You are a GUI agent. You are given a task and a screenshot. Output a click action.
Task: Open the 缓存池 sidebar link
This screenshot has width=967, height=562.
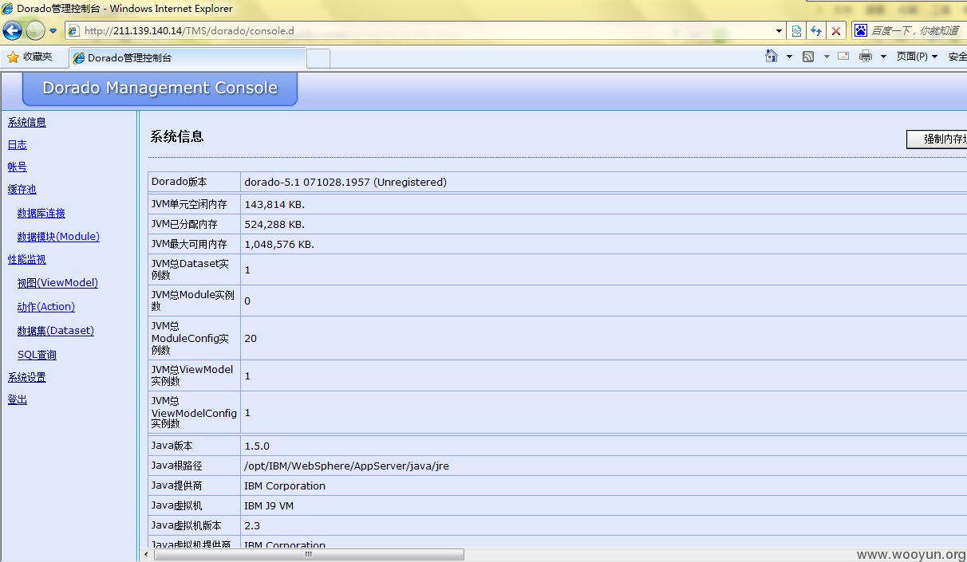coord(22,189)
